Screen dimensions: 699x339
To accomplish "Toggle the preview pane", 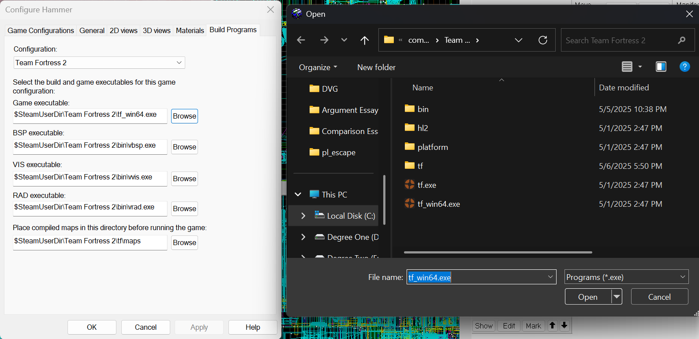I will 661,67.
